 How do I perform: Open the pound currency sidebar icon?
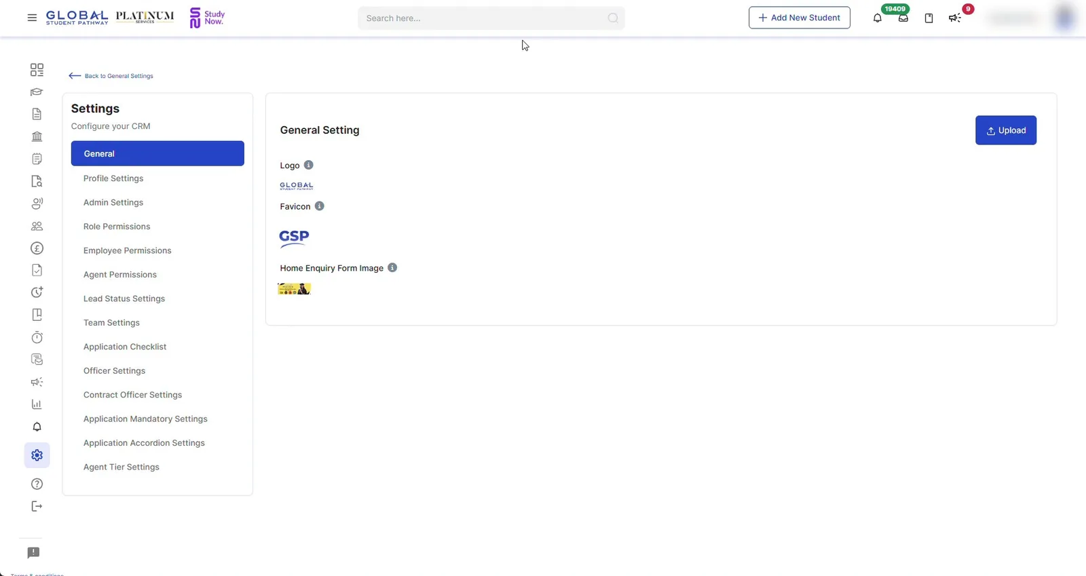pyautogui.click(x=37, y=248)
